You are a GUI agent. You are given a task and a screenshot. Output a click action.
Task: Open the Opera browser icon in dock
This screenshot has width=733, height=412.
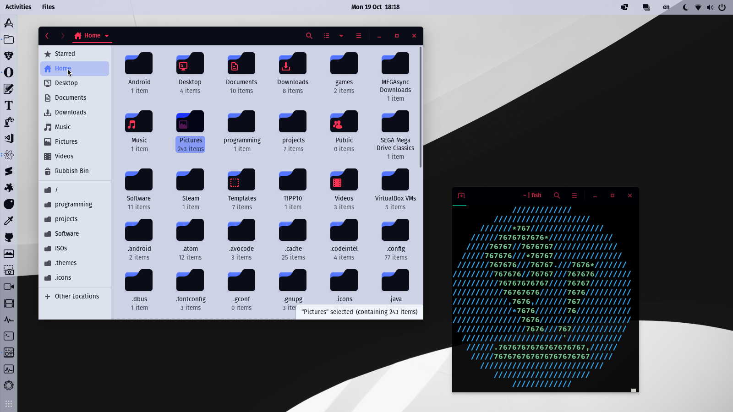point(9,72)
